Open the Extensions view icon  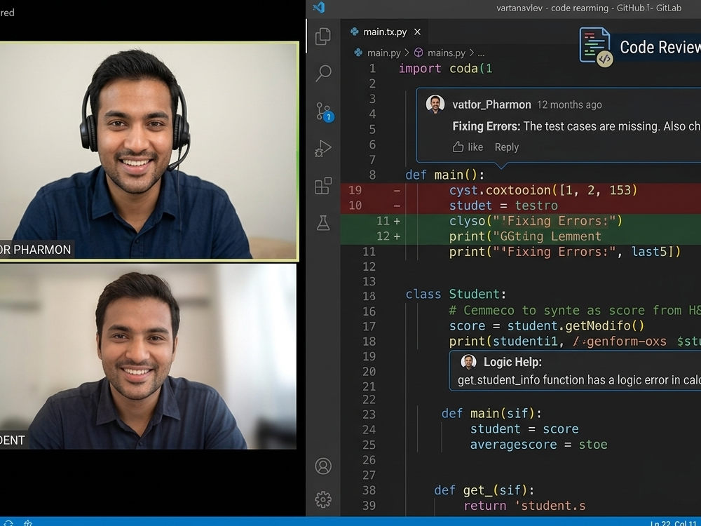[x=323, y=186]
